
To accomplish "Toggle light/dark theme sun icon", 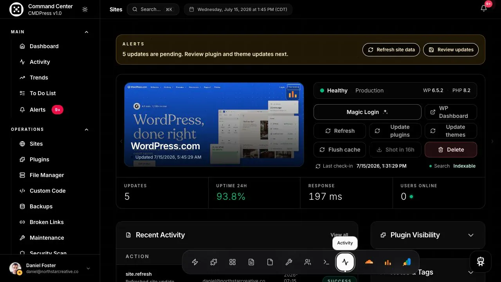I will (85, 9).
